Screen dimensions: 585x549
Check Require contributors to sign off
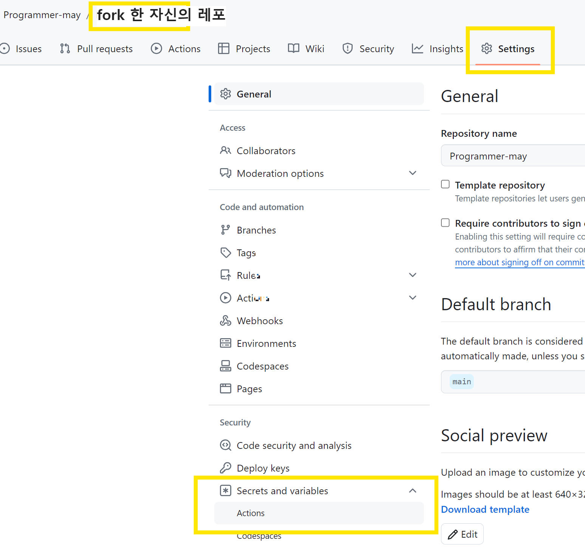[x=446, y=223]
